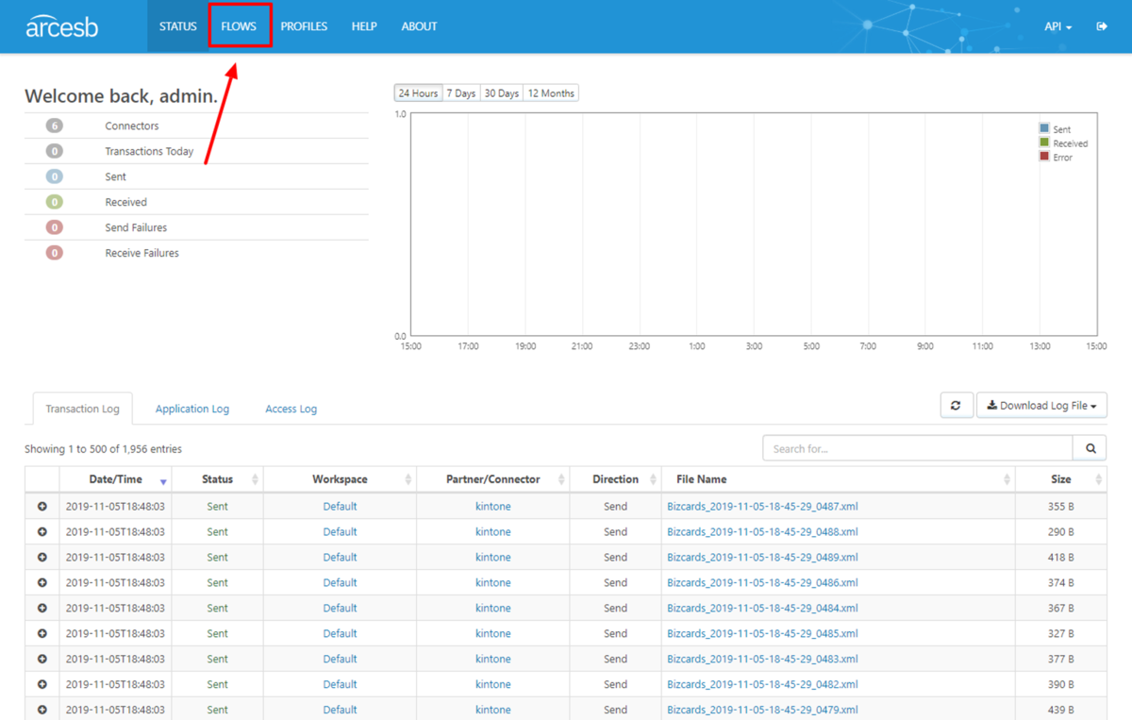Expand the Bizcards 0484 row plus icon

pos(42,609)
